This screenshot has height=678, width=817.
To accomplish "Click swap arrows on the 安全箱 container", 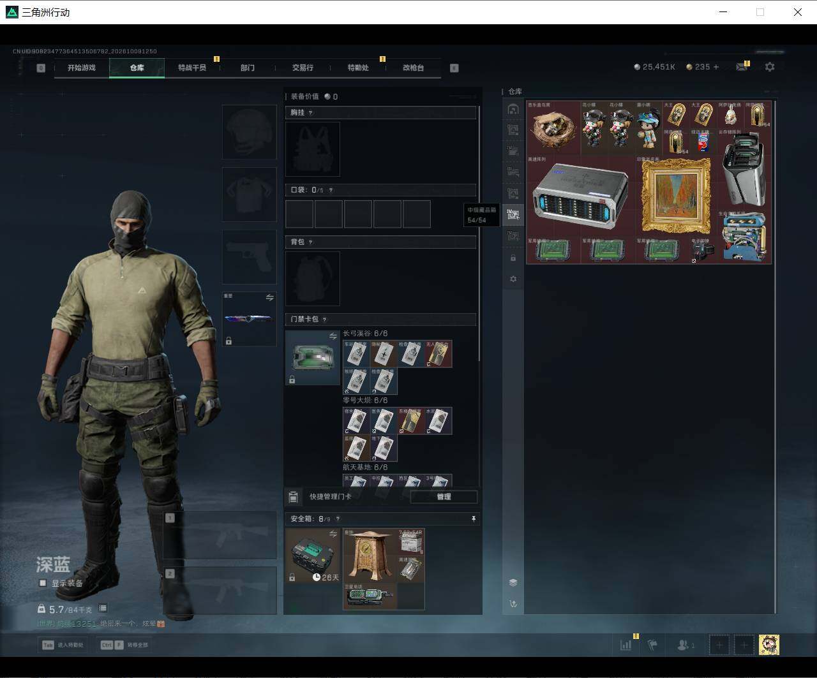I will [333, 534].
